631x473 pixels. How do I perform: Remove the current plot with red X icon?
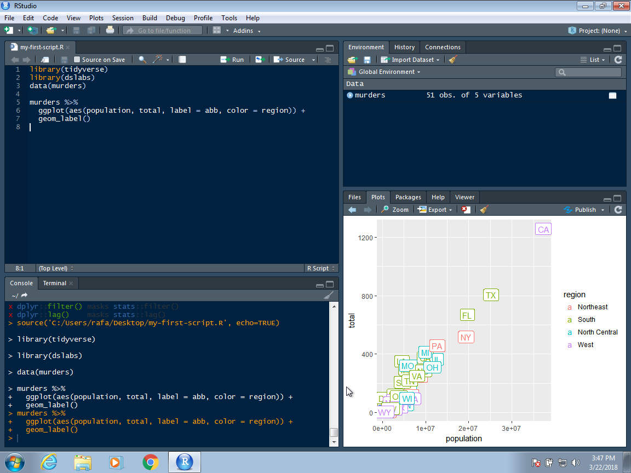point(465,210)
